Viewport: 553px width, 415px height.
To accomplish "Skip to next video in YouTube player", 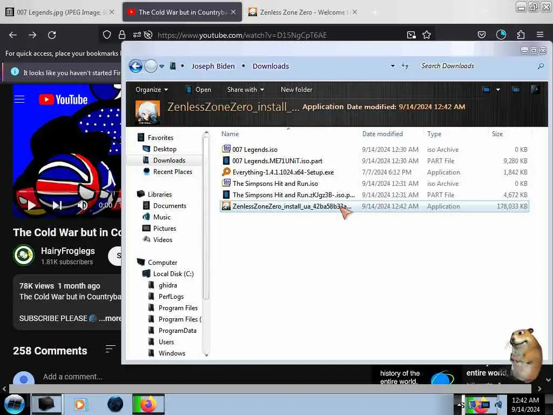I will 57,205.
